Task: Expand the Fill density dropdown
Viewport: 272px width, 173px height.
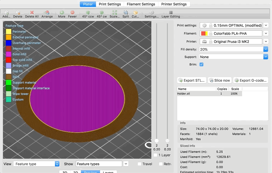Action: pos(266,49)
